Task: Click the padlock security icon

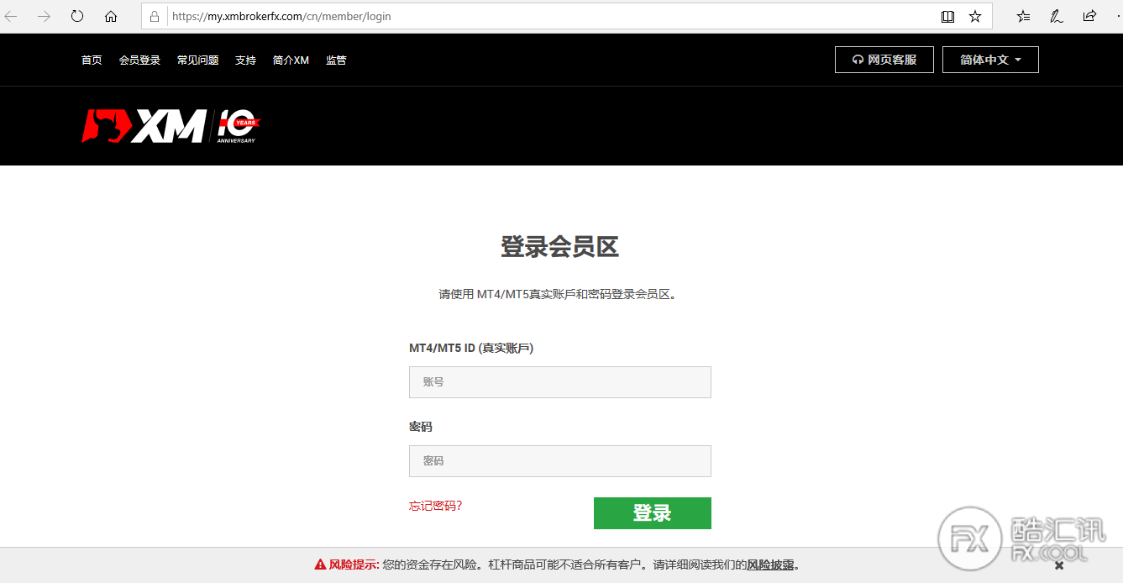Action: (x=155, y=16)
